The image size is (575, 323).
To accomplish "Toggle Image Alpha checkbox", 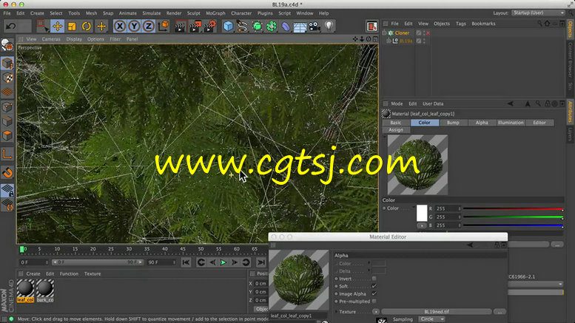I will tap(374, 293).
